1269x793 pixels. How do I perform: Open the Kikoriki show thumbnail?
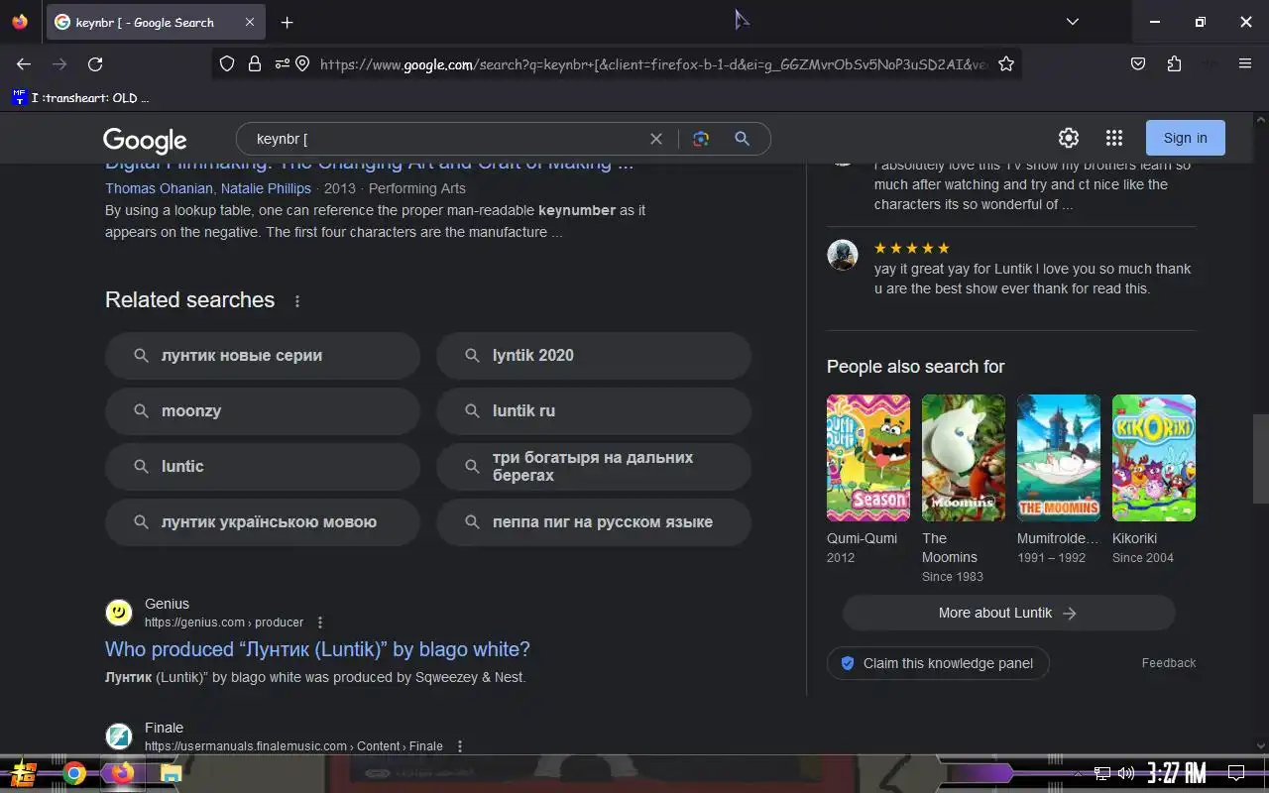(x=1154, y=458)
